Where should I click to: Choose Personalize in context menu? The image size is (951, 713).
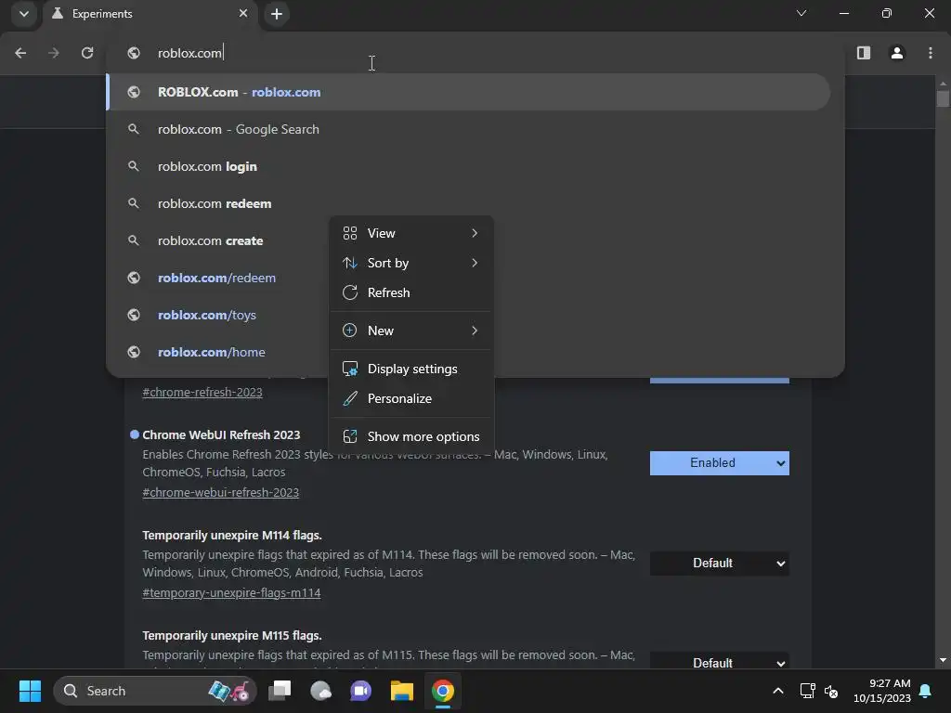[411, 399]
